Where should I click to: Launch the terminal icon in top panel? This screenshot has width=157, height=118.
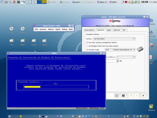pos(19,2)
